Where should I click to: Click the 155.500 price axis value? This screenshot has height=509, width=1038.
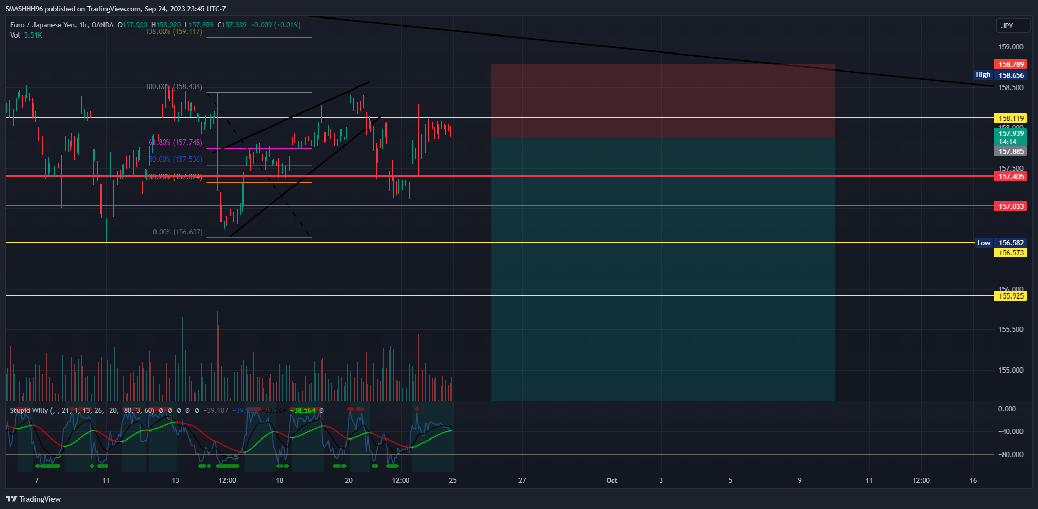[1011, 329]
